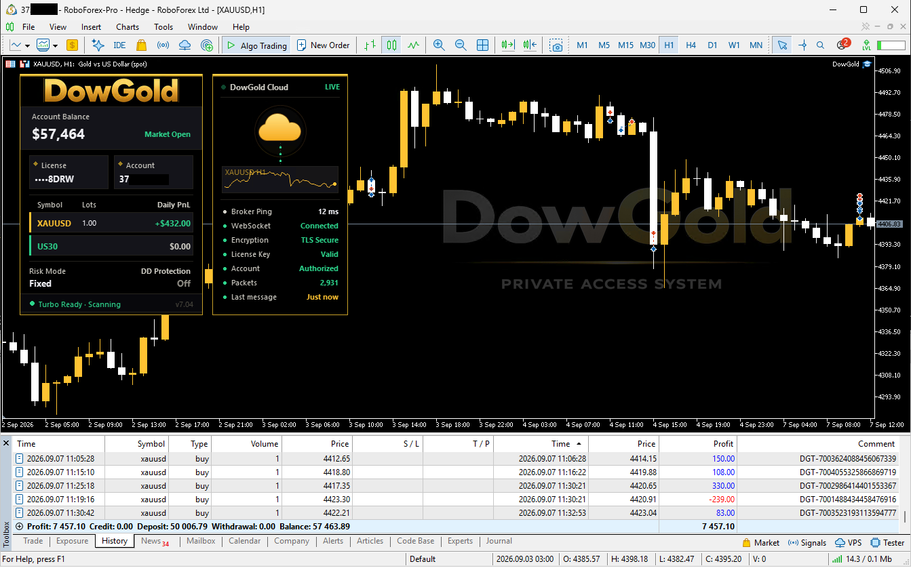This screenshot has width=911, height=568.
Task: Open the Help menu
Action: click(x=241, y=27)
